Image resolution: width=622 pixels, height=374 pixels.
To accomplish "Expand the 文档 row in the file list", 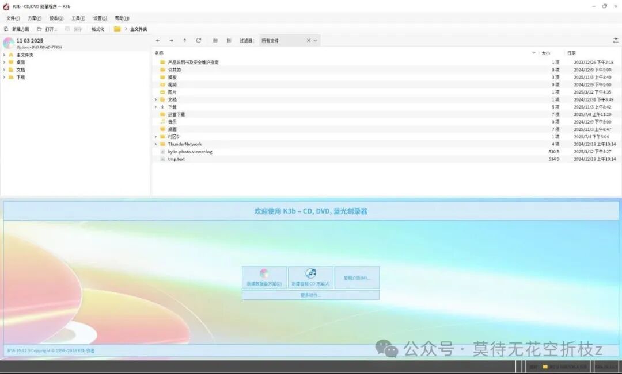I will pos(155,99).
